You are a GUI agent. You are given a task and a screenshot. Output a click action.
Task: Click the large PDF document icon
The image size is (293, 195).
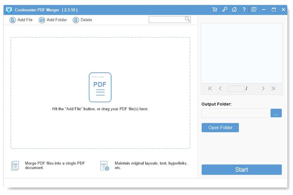(x=100, y=87)
